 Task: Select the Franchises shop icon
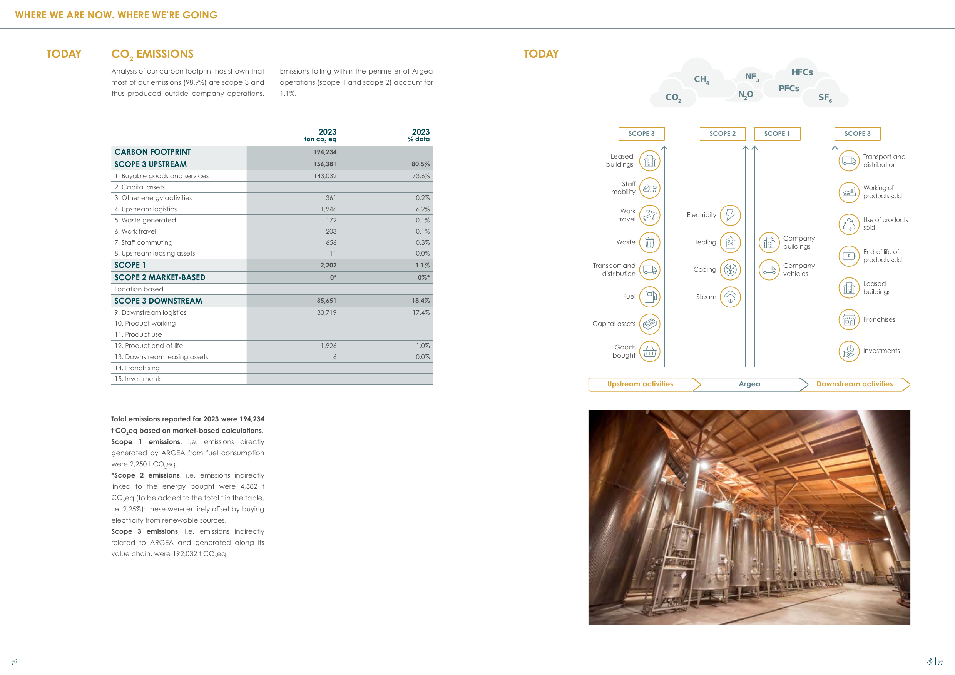point(849,319)
